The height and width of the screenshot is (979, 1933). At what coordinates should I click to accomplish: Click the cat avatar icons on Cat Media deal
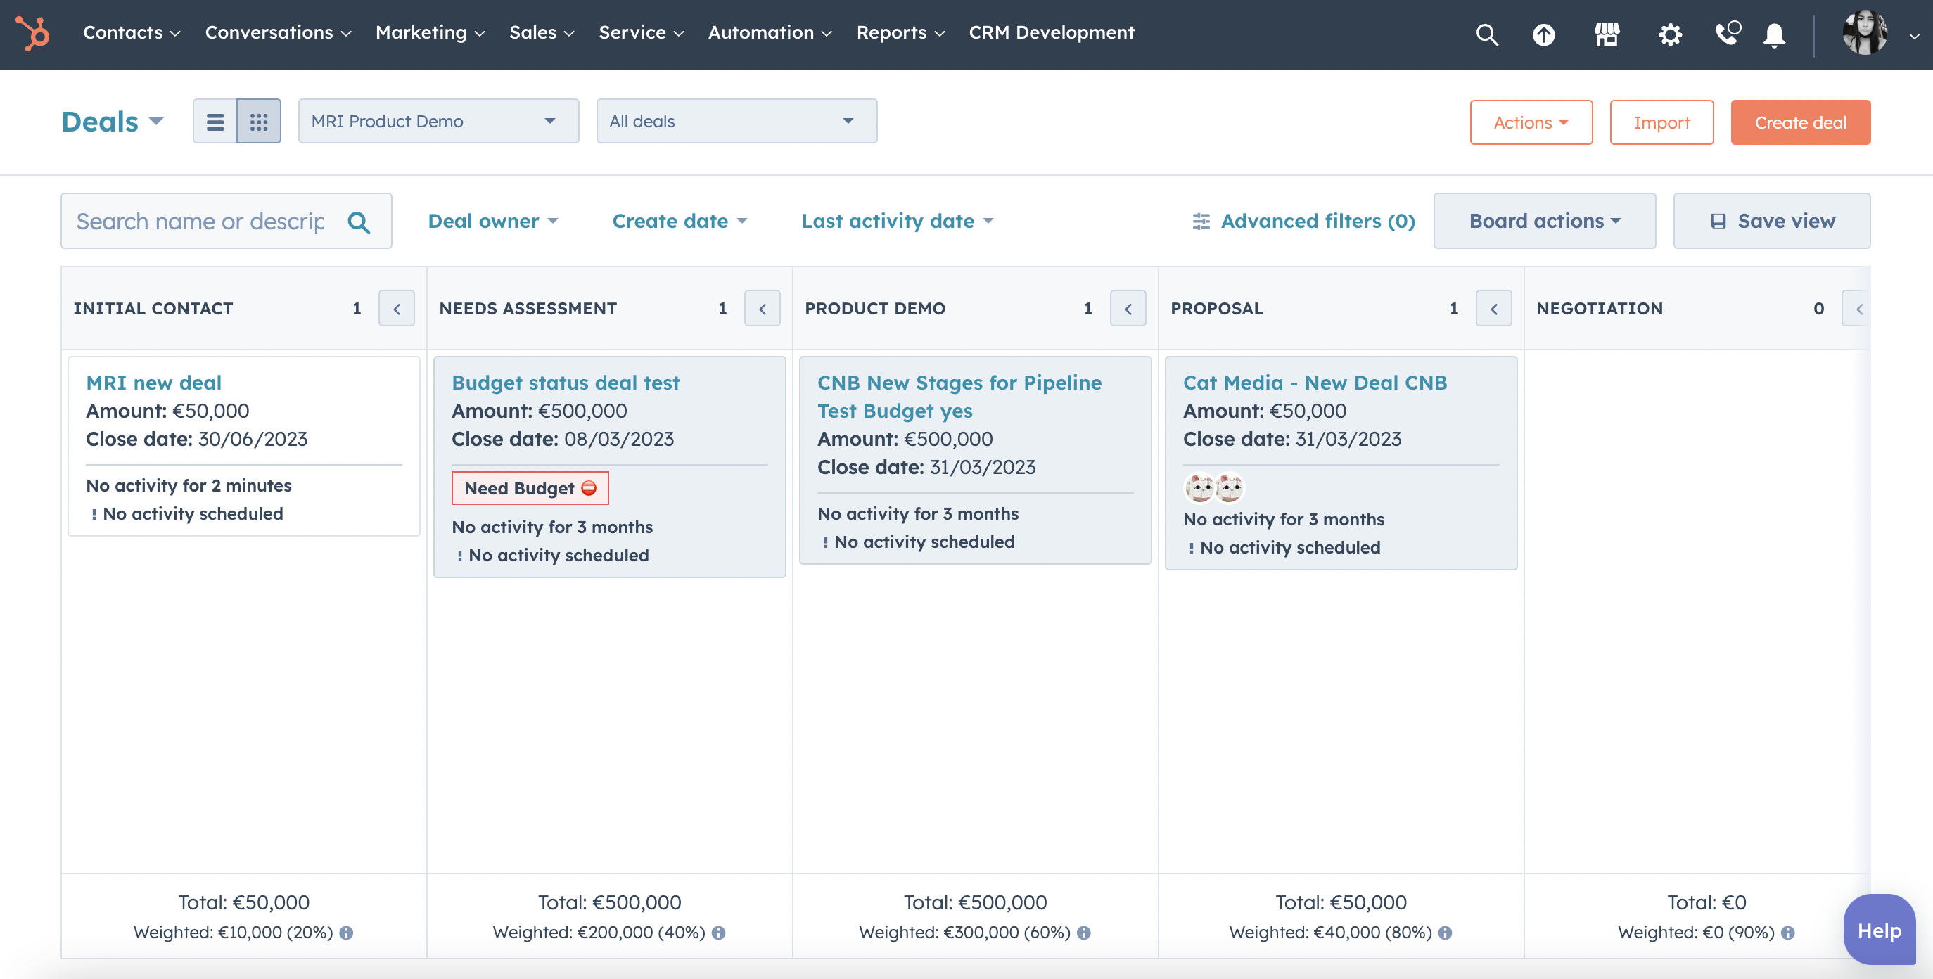pos(1214,487)
